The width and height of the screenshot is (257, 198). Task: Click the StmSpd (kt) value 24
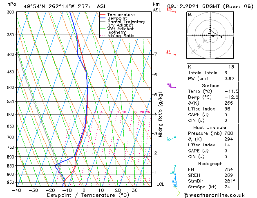pos(227,187)
